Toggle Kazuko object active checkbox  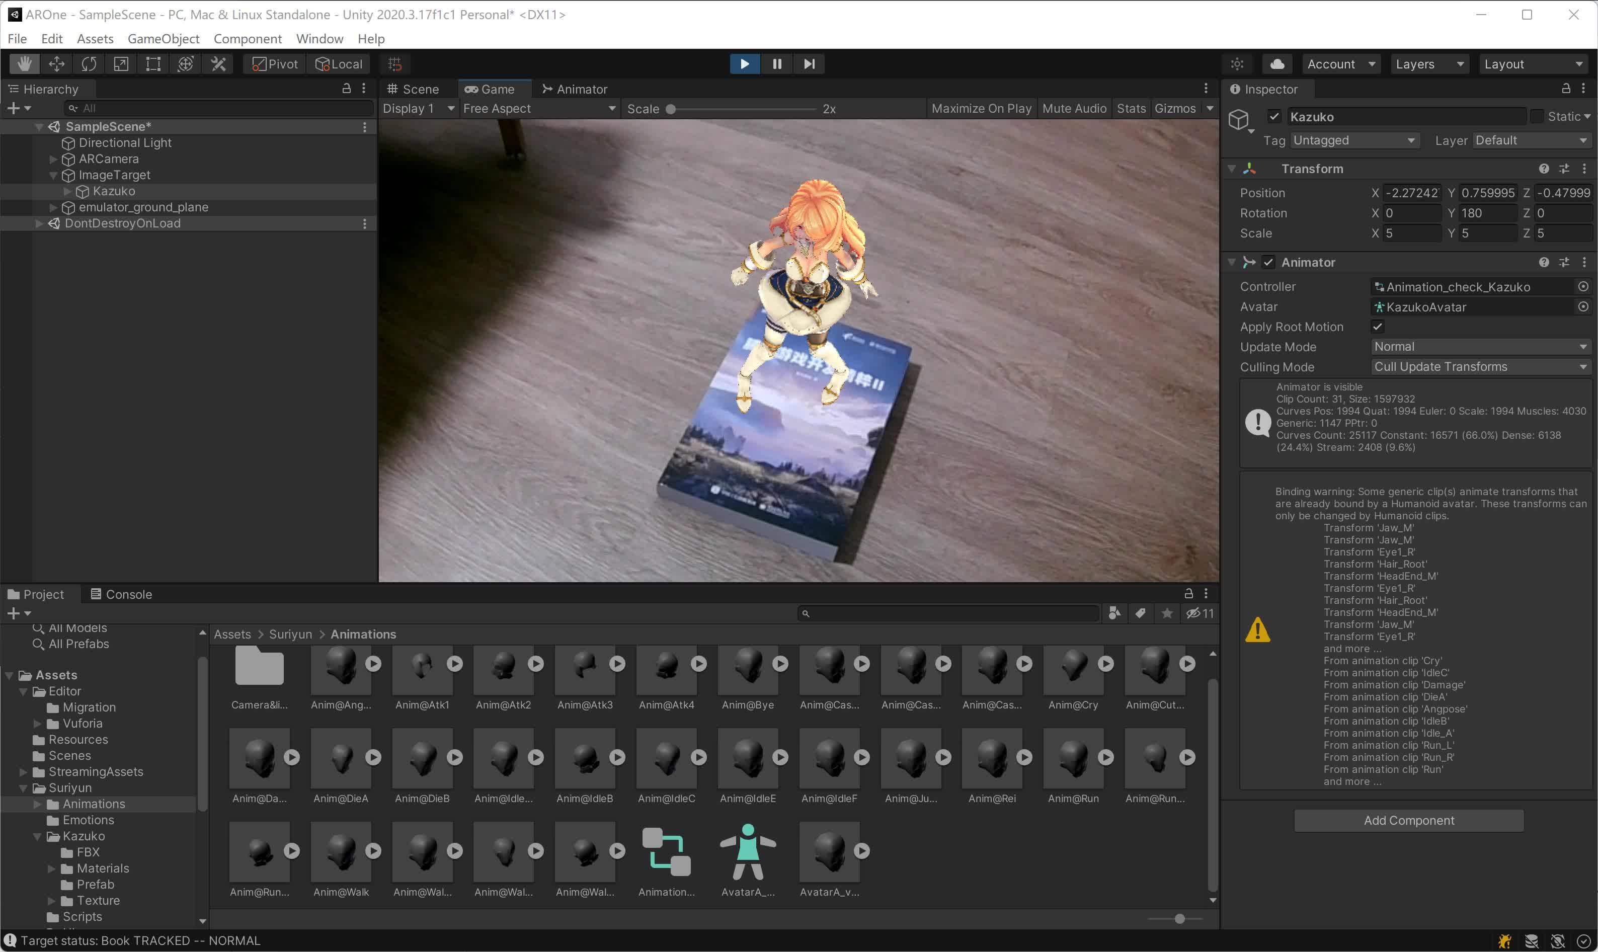click(x=1274, y=117)
